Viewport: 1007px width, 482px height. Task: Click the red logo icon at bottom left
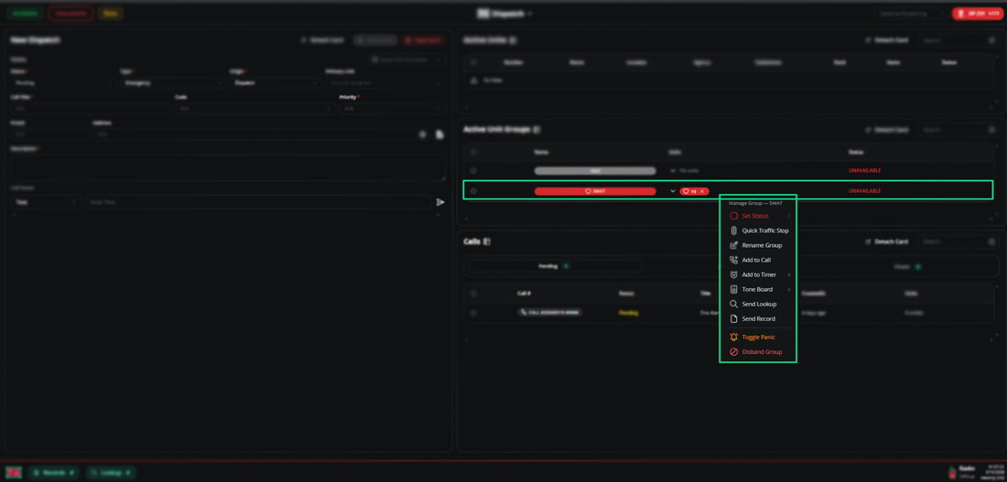pos(14,472)
